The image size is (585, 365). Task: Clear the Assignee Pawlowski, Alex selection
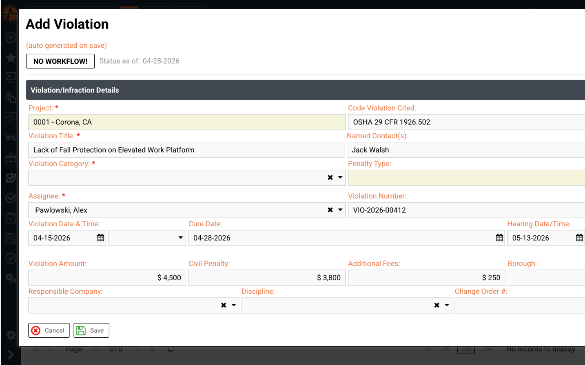click(330, 210)
